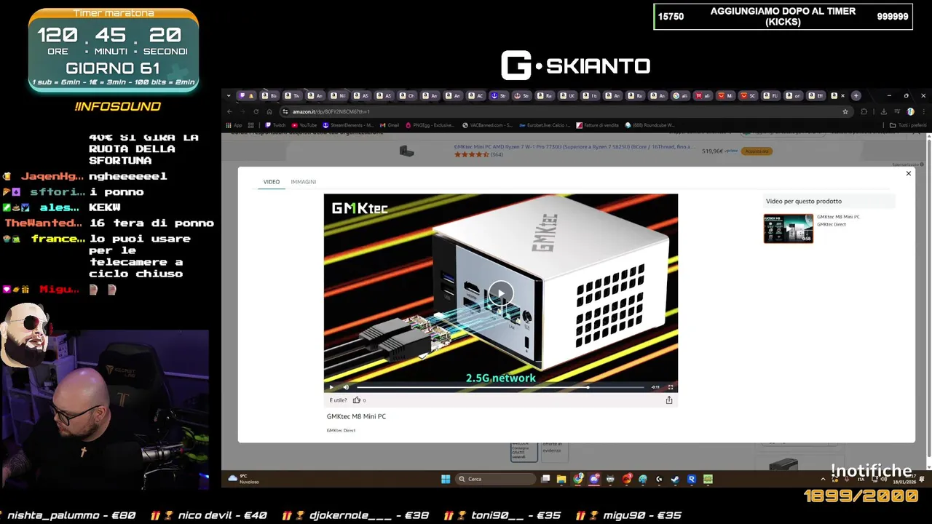Switch to the IMMAGINI tab
This screenshot has width=932, height=524.
point(303,181)
